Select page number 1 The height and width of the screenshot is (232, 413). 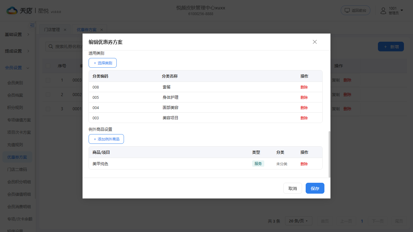click(362, 221)
